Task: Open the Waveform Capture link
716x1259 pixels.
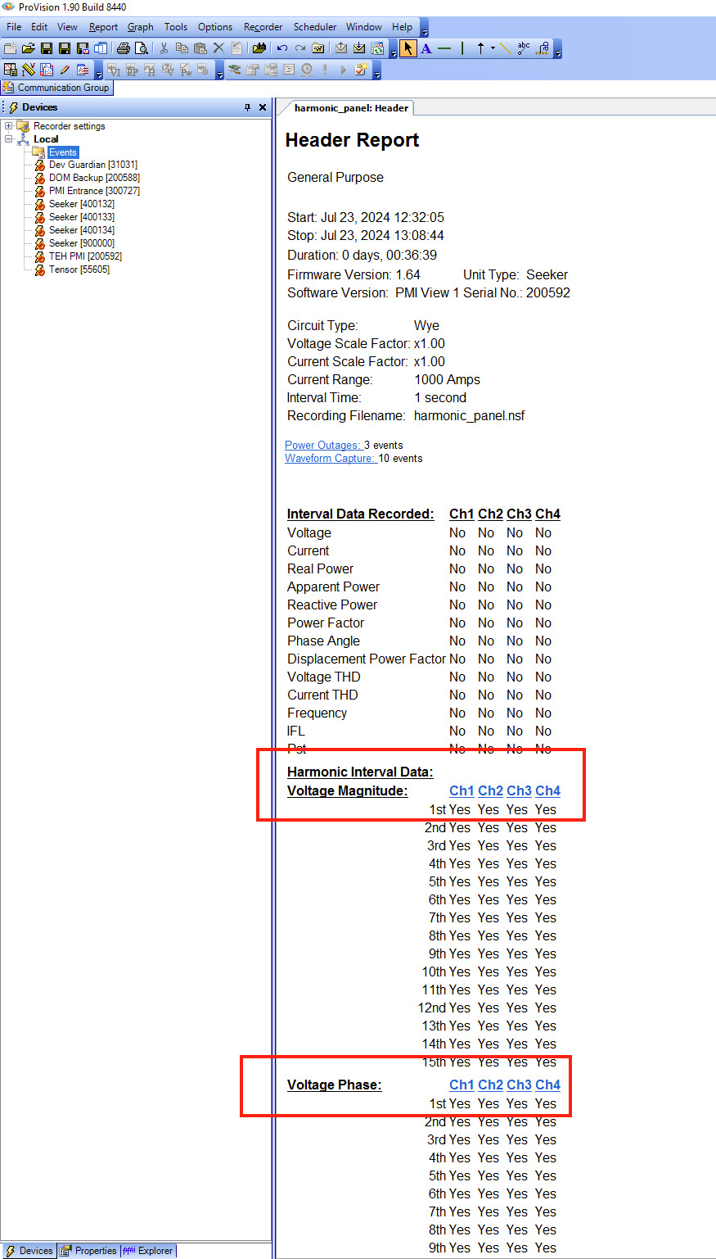Action: click(x=329, y=458)
